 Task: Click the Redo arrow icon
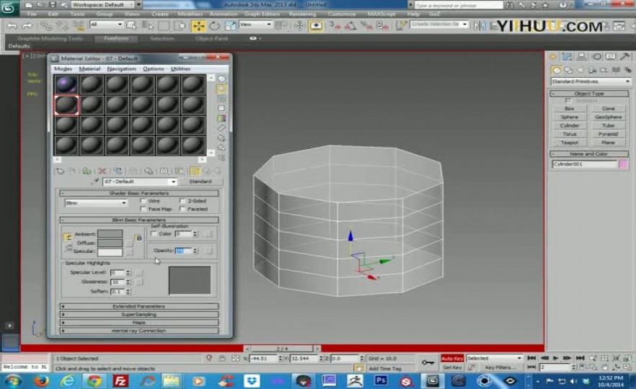tap(27, 26)
